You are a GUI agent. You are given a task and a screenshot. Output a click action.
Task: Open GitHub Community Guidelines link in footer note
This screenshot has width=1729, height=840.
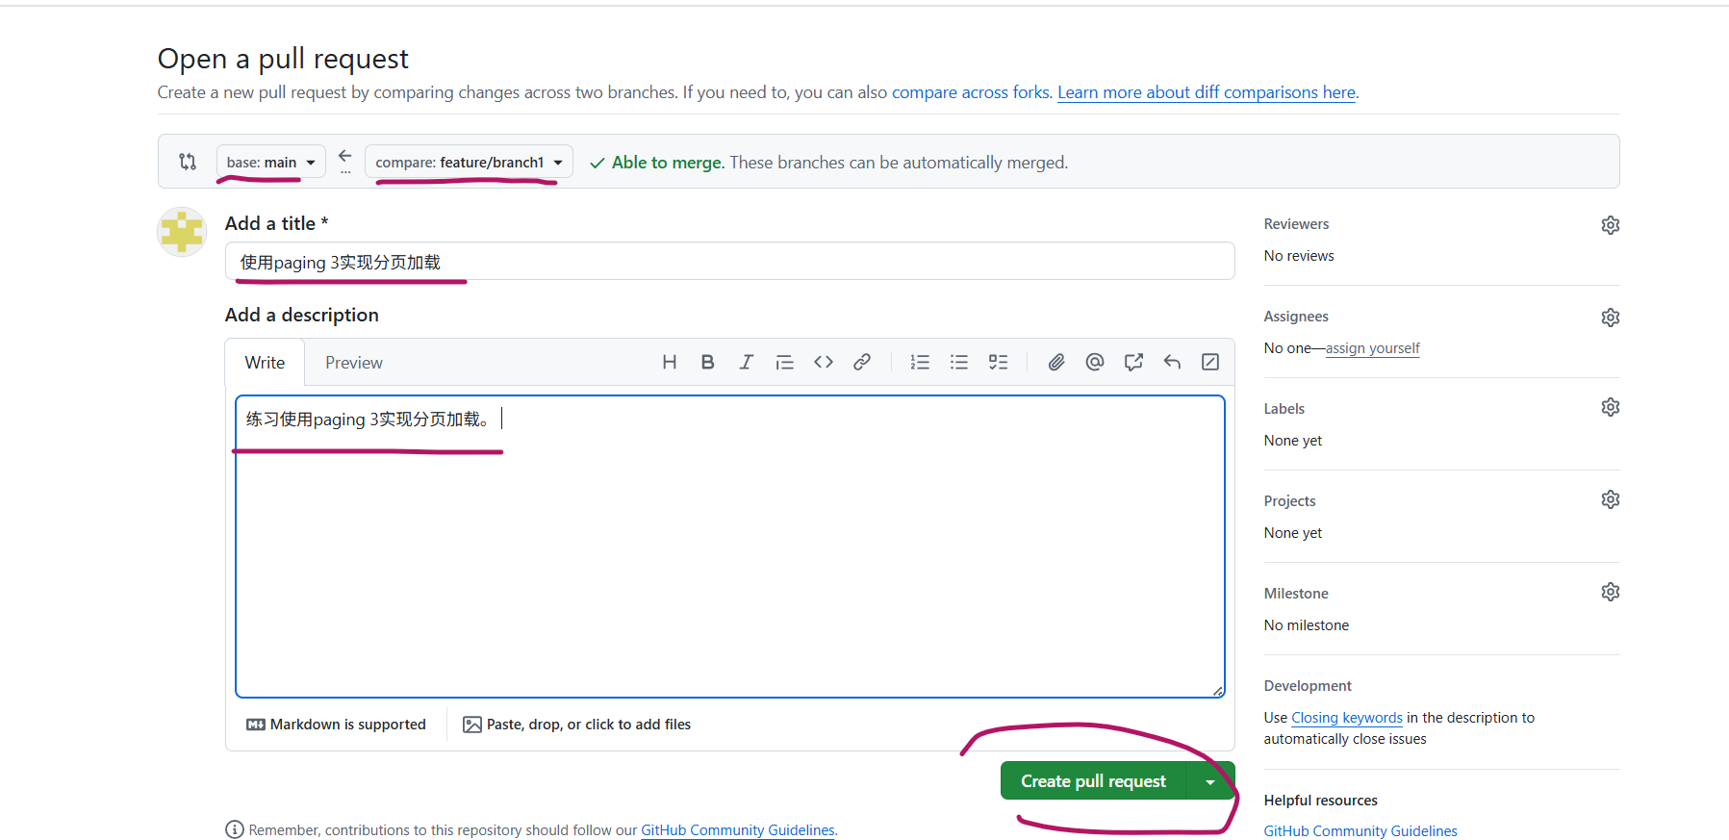coord(738,830)
